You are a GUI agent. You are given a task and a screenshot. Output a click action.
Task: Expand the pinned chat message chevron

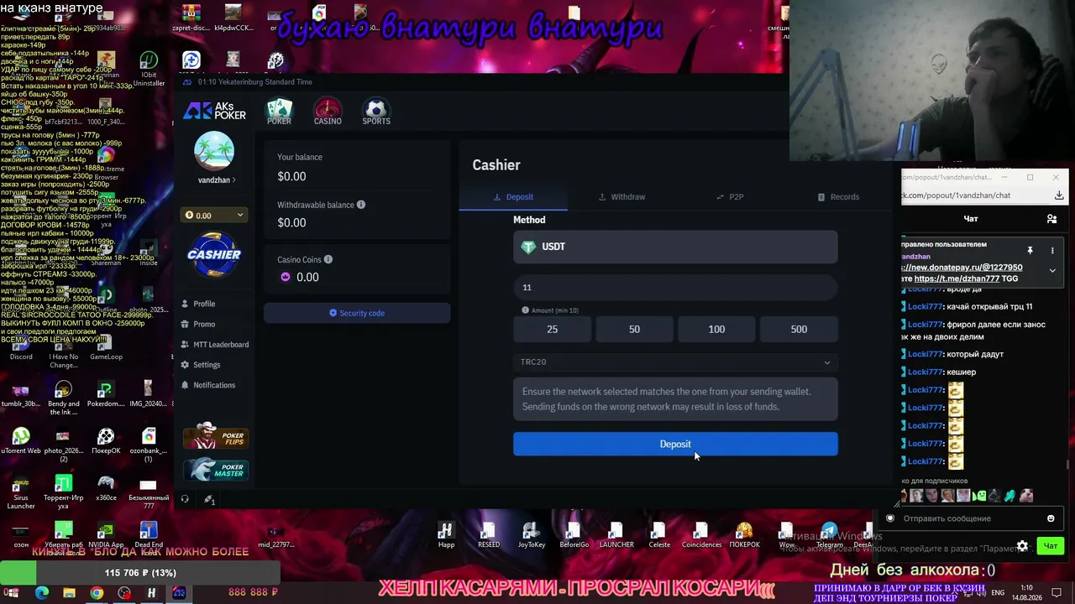click(1052, 270)
